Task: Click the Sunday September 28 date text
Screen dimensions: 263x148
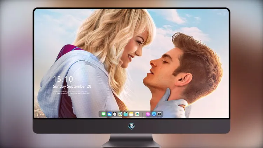Action: point(72,86)
